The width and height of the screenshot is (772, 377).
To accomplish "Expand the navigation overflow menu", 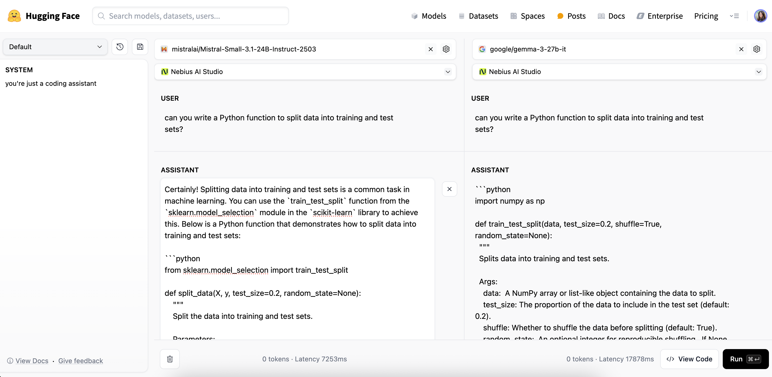I will click(x=734, y=16).
